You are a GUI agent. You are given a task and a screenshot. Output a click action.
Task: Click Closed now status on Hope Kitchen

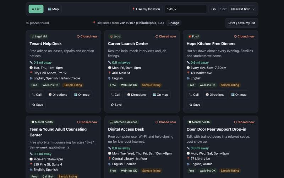point(244,36)
